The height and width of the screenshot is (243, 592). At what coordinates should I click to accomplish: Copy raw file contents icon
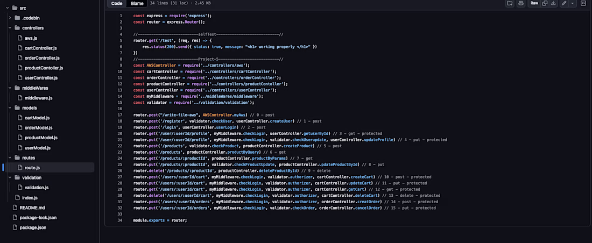point(545,3)
